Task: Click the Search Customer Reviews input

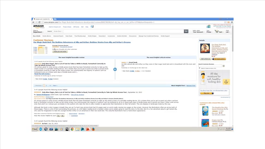Action: [x=210, y=66]
